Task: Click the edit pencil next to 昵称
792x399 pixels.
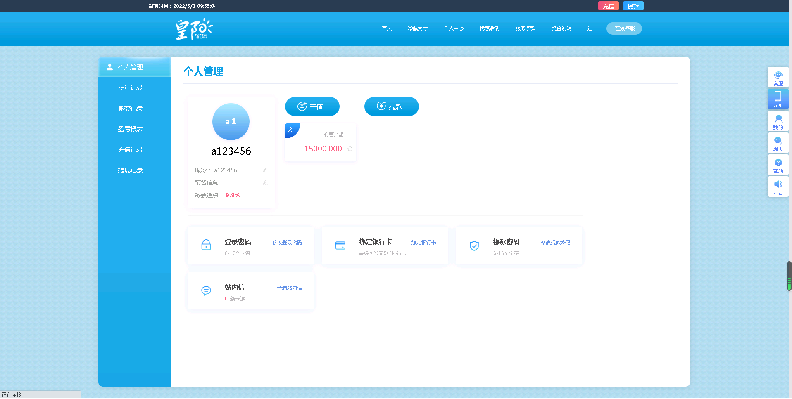Action: pyautogui.click(x=265, y=170)
